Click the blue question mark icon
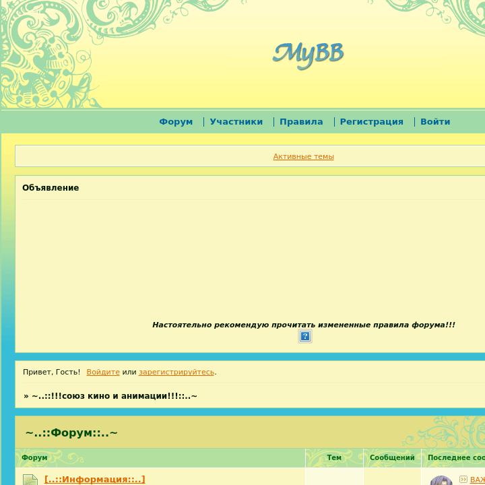Image resolution: width=485 pixels, height=485 pixels. coord(305,336)
